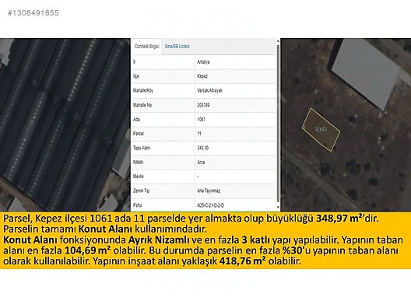Switch to the Öznitelik Bilgisi tab
Viewport: 411px width, 308px height.
(x=146, y=47)
